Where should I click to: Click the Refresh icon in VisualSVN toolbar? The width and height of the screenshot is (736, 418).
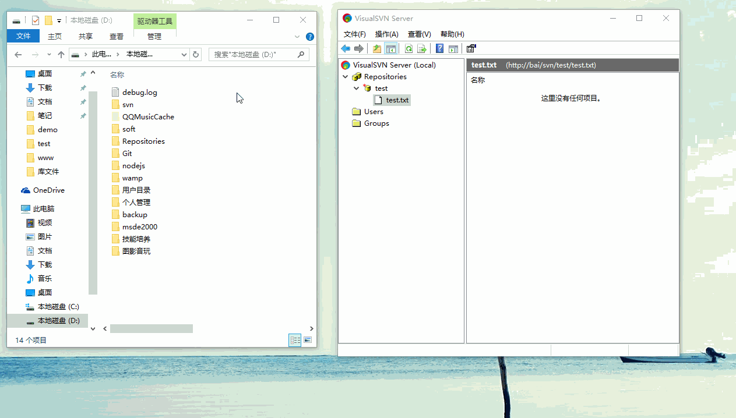click(x=409, y=49)
